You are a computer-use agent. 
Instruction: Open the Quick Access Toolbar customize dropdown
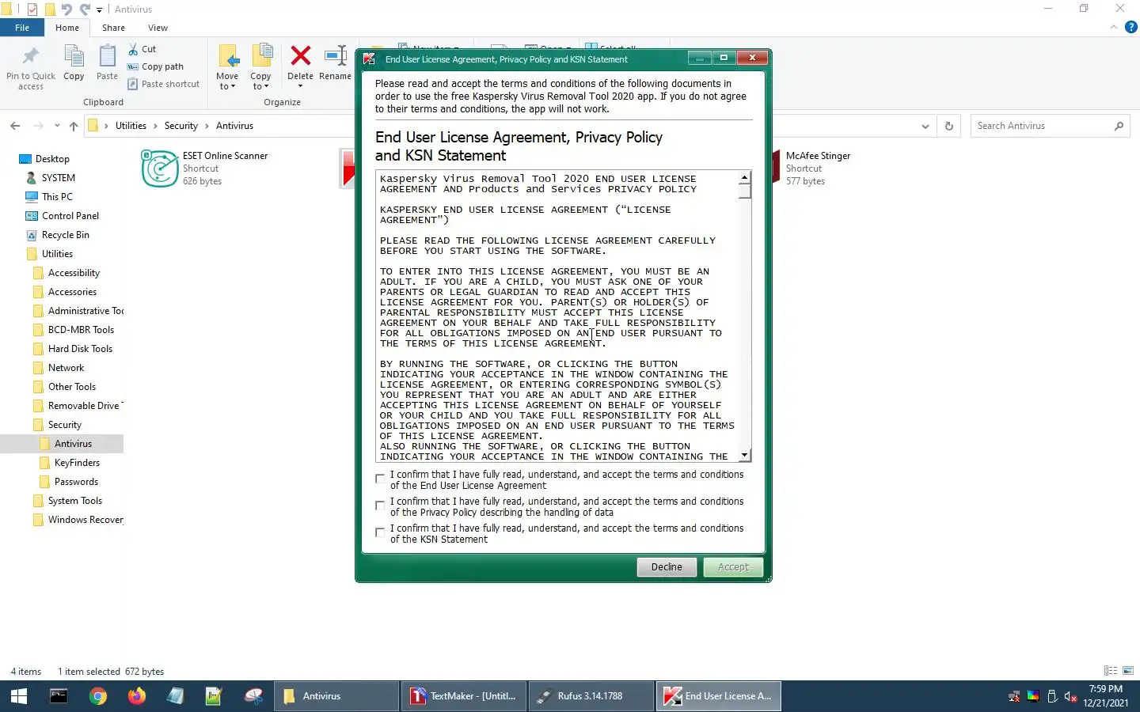point(99,9)
